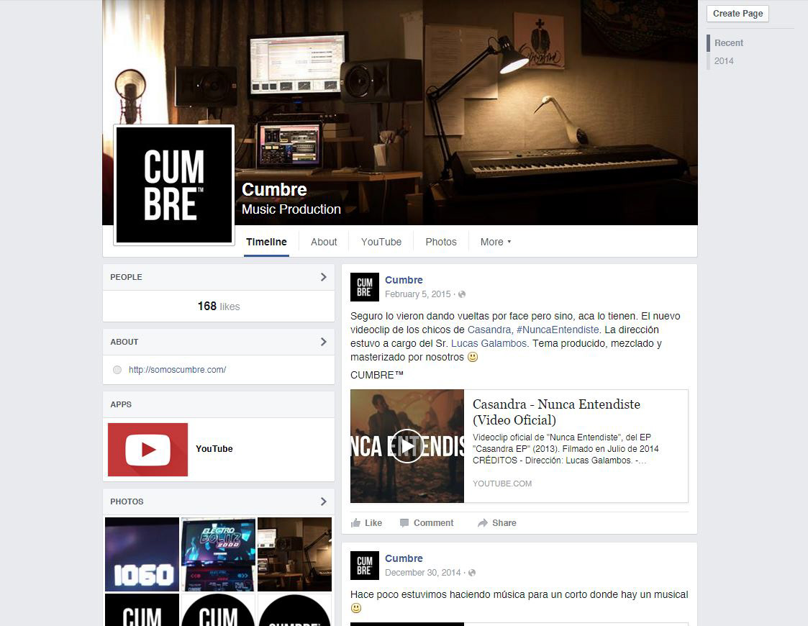Switch to the Timeline tab

click(x=266, y=242)
